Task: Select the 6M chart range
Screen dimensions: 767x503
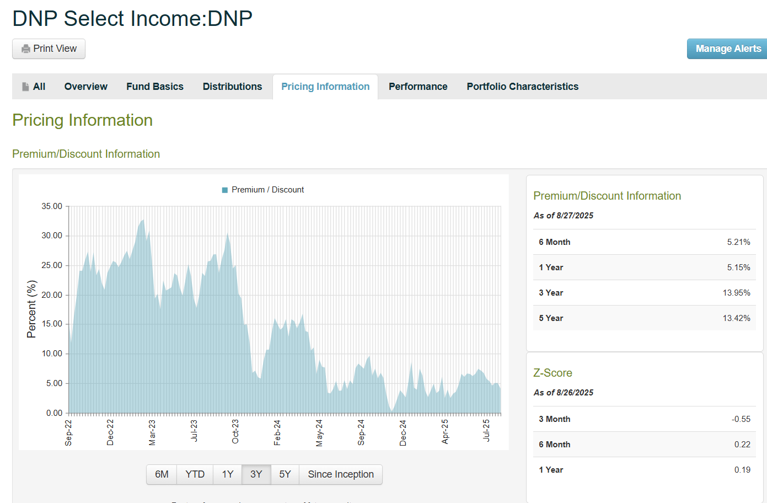Action: pos(161,474)
